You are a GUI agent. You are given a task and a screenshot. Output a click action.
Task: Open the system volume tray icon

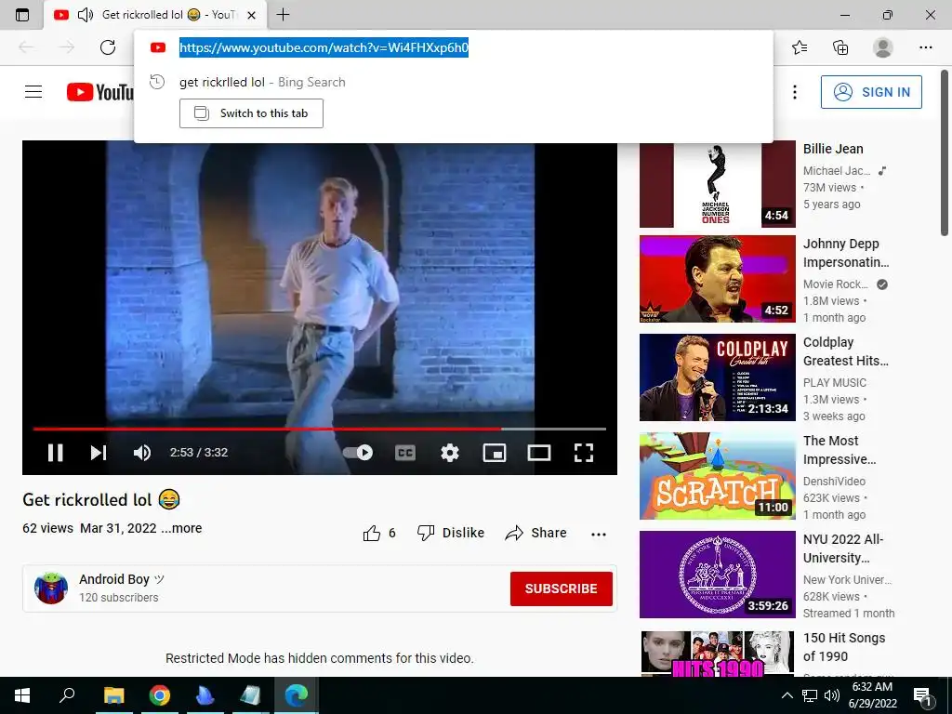[x=832, y=695]
